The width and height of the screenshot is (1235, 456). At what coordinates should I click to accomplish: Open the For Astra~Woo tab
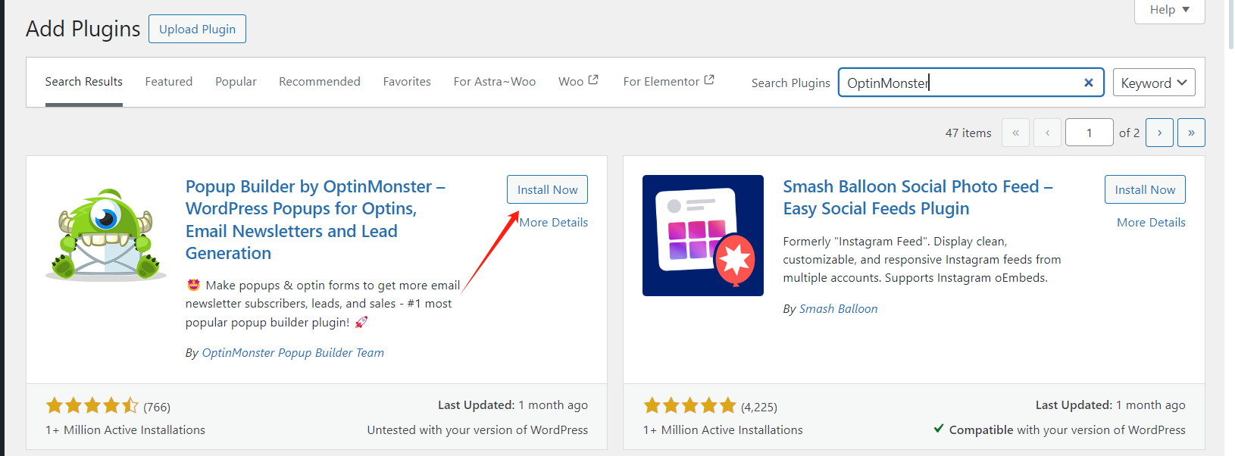tap(495, 82)
